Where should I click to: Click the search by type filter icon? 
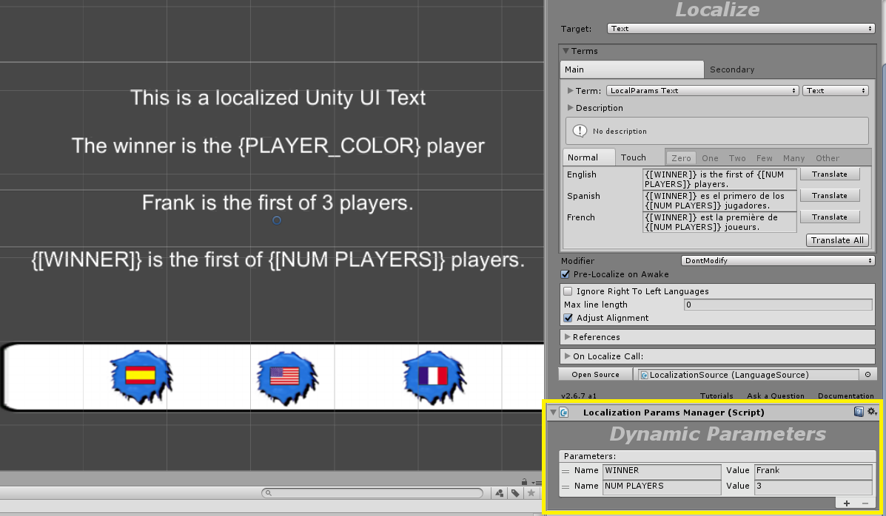click(x=500, y=493)
